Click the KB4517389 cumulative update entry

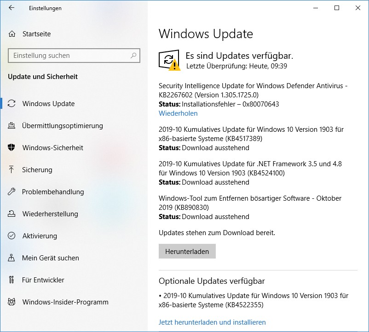click(x=251, y=134)
